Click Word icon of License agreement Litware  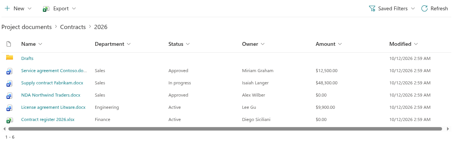(x=10, y=108)
